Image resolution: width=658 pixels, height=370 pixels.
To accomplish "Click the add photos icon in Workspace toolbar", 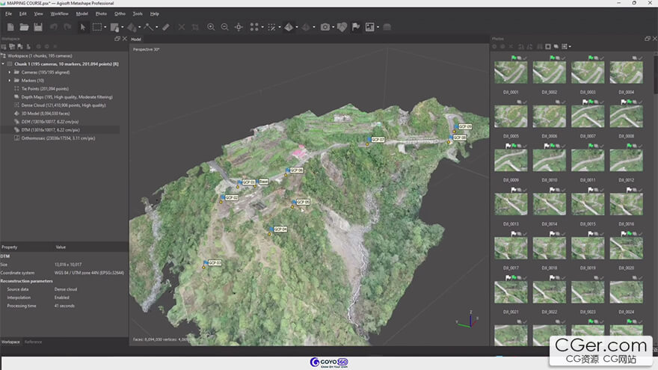I will (x=12, y=46).
